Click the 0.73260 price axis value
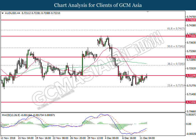The height and width of the screenshot is (140, 196). 191,51
